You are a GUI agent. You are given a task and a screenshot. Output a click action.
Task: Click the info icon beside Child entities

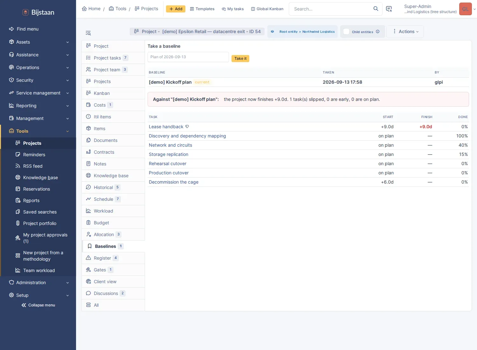377,31
